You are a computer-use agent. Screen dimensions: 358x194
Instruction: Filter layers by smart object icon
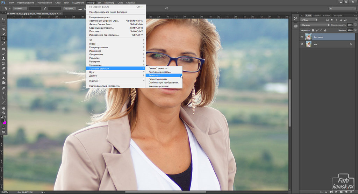pos(345,20)
